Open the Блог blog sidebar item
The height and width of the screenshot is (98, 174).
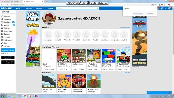click(4, 43)
